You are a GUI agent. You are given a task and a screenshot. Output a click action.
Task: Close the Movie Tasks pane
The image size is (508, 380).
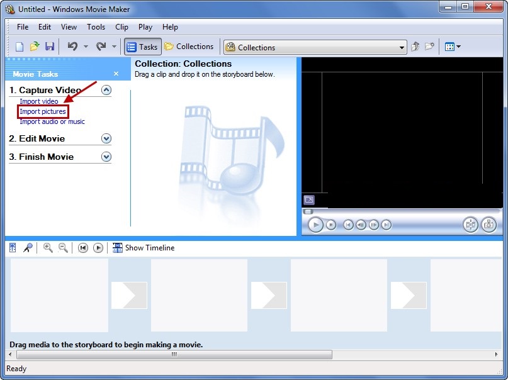116,74
